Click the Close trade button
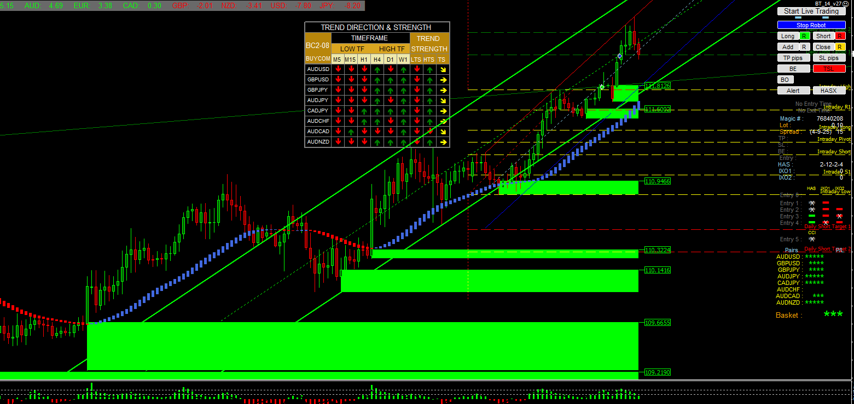Viewport: 854px width, 404px height. tap(823, 47)
